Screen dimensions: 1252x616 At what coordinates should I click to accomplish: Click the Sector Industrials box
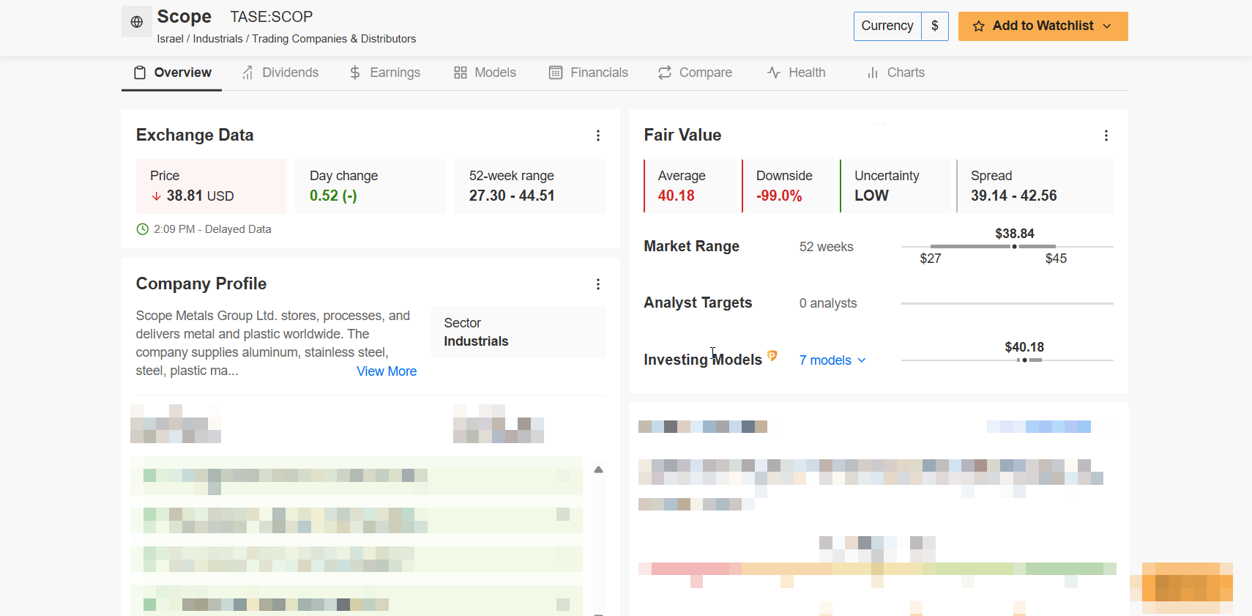click(x=518, y=332)
